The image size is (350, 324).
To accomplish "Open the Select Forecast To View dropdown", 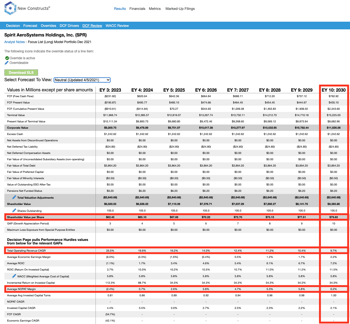I will click(x=82, y=80).
